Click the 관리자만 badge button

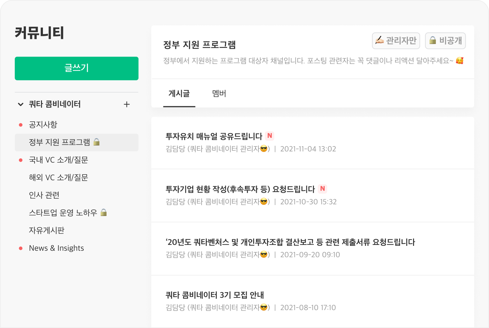(396, 41)
